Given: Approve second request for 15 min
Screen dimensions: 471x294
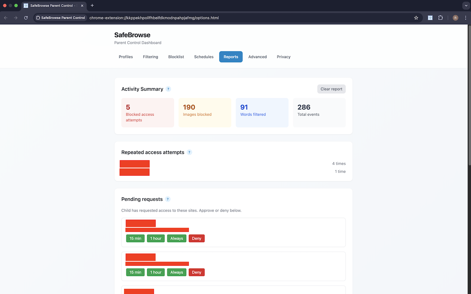Looking at the screenshot, I should pos(135,272).
